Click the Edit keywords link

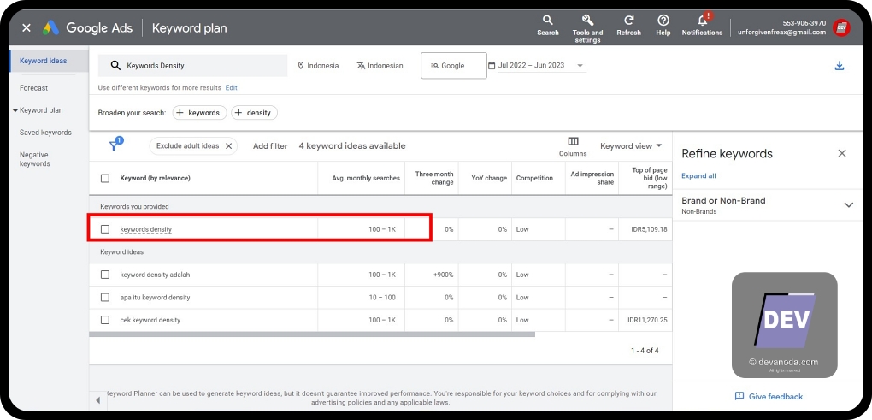pyautogui.click(x=232, y=88)
